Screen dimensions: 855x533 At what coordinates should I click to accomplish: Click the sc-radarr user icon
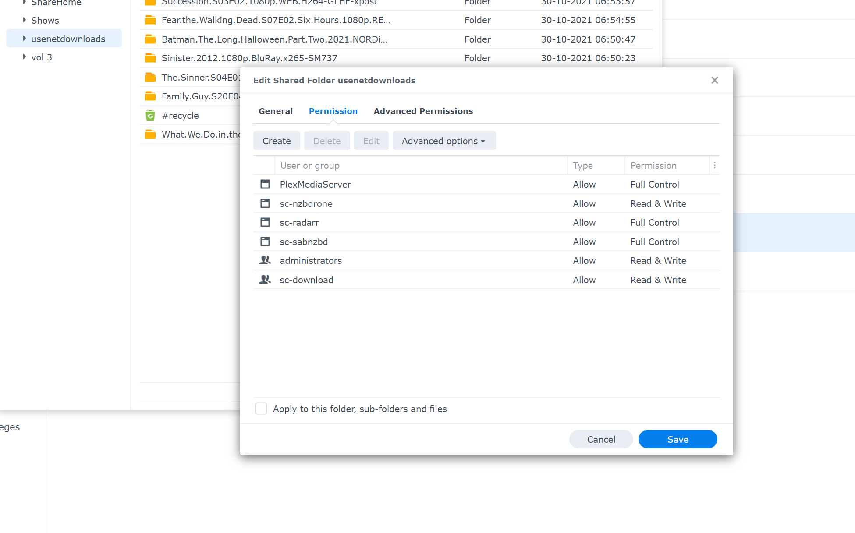[x=265, y=223]
